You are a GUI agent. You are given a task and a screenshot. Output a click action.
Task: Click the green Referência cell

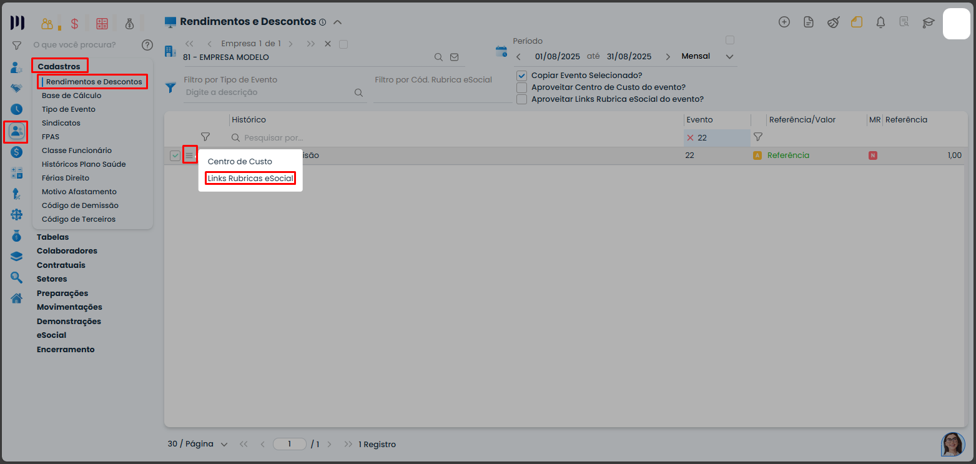[x=788, y=155]
